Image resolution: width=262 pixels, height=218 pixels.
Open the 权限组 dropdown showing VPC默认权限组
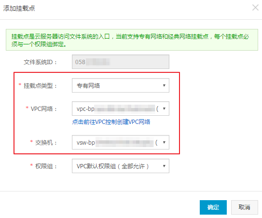pyautogui.click(x=121, y=166)
